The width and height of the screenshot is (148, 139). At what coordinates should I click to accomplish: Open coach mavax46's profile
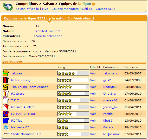pyautogui.click(x=110, y=100)
